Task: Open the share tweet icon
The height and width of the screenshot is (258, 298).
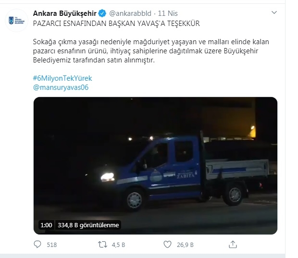Action: (233, 245)
